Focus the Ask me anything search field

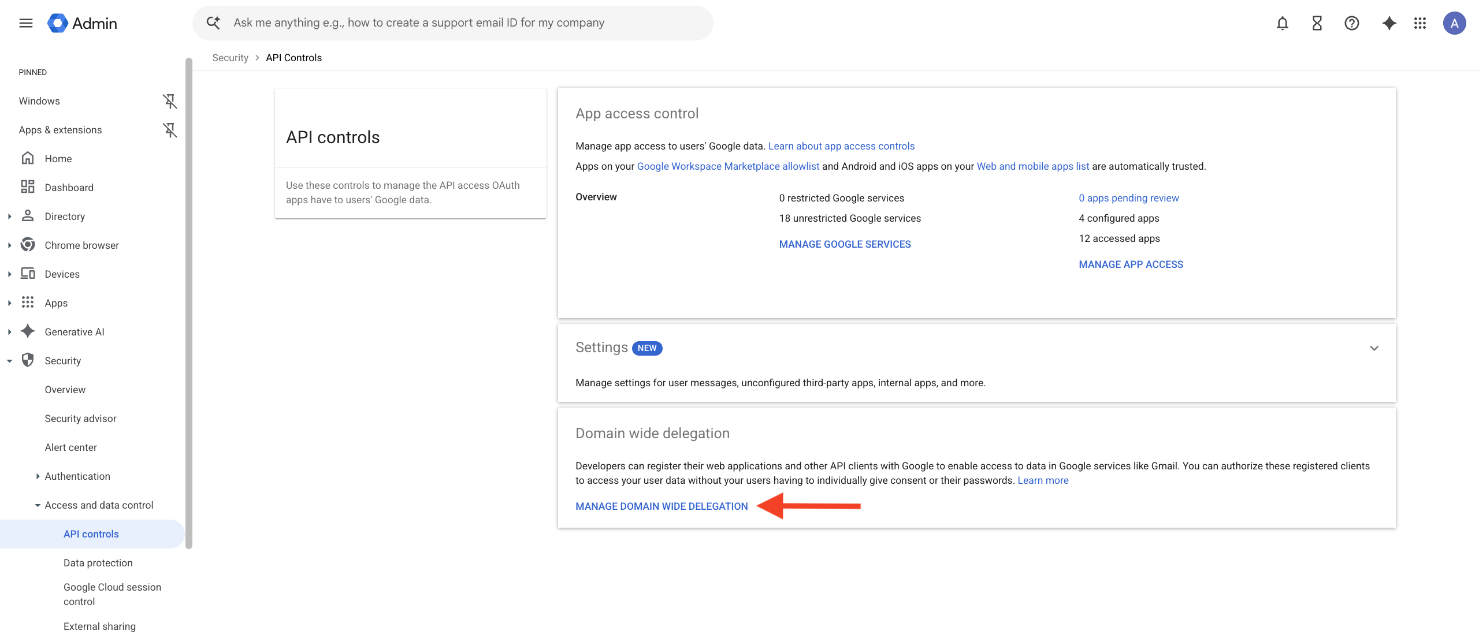tap(453, 23)
